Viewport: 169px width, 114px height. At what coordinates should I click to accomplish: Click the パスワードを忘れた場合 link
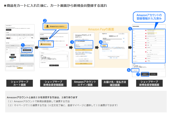click(88, 45)
